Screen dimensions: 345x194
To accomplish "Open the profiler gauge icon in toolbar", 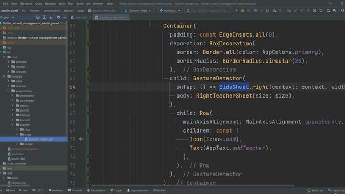I will (x=255, y=11).
